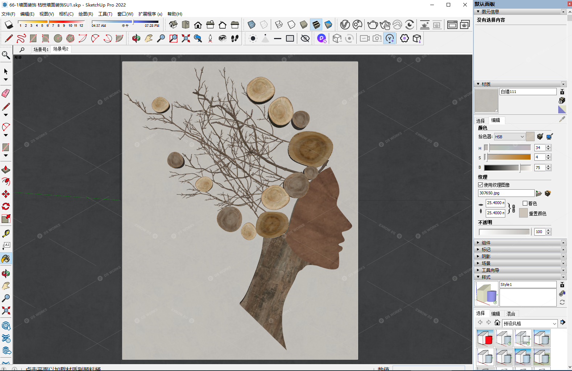The height and width of the screenshot is (371, 572).
Task: Select the Paint Bucket tool
Action: [x=6, y=258]
